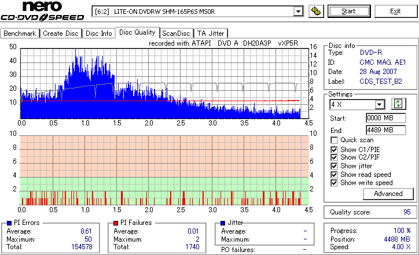
Task: Open the 4 X speed dropdown arrow
Action: 380,105
